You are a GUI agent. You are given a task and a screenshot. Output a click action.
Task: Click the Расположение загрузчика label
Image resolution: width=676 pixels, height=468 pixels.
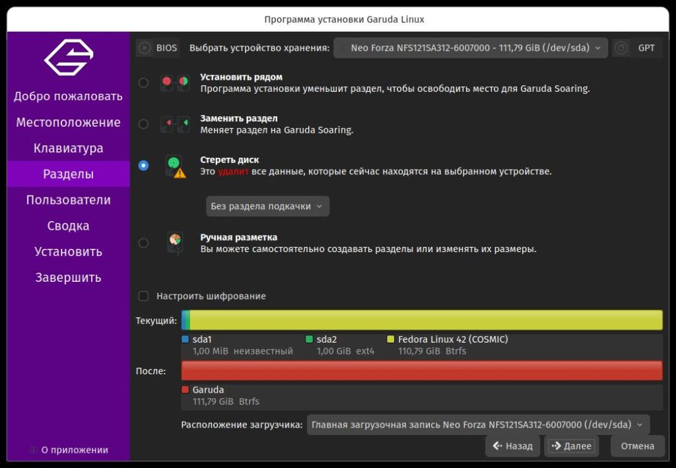click(x=242, y=425)
